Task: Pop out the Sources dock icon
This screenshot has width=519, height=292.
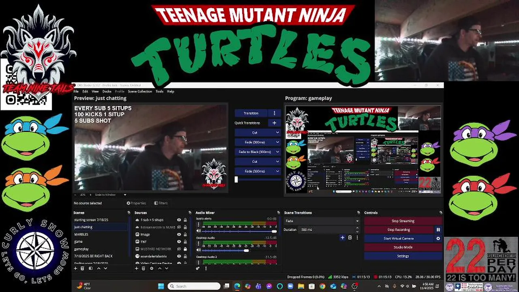Action: pos(190,213)
